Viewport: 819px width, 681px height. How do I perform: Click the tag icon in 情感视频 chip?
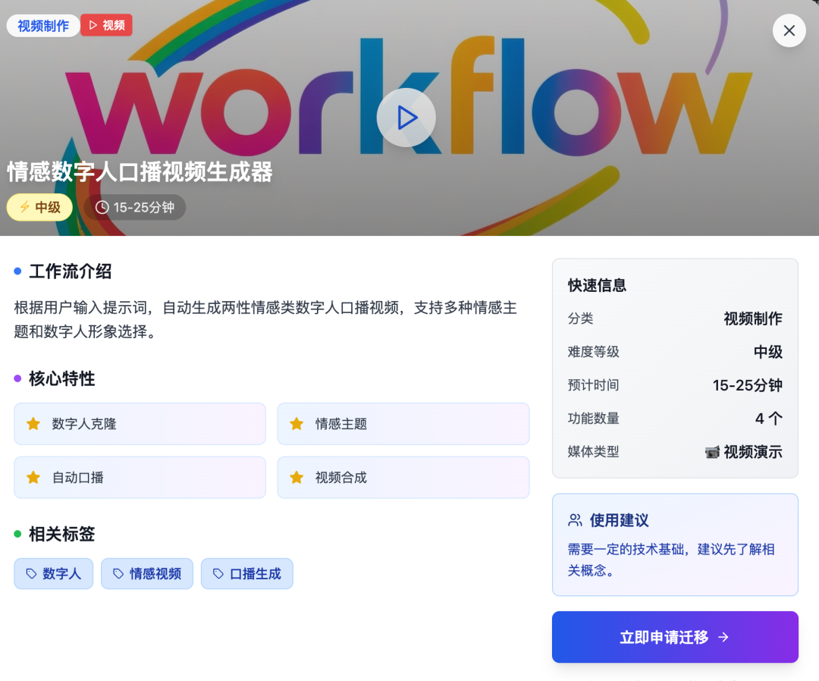[x=118, y=573]
